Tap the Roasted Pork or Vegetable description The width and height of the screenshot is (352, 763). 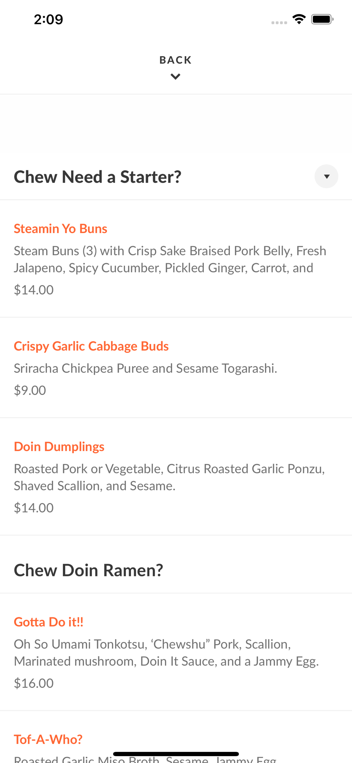(x=169, y=477)
